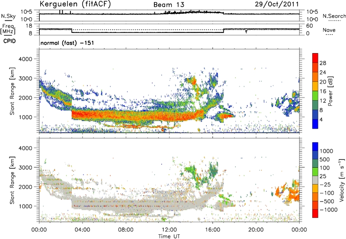Click the "-1000" velocity colorbar label
Viewport: 346px width, 239px height.
tap(328, 210)
